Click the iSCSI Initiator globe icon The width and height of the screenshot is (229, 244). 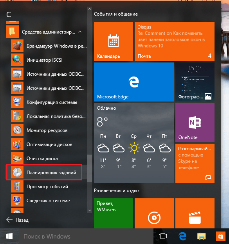pyautogui.click(x=17, y=60)
